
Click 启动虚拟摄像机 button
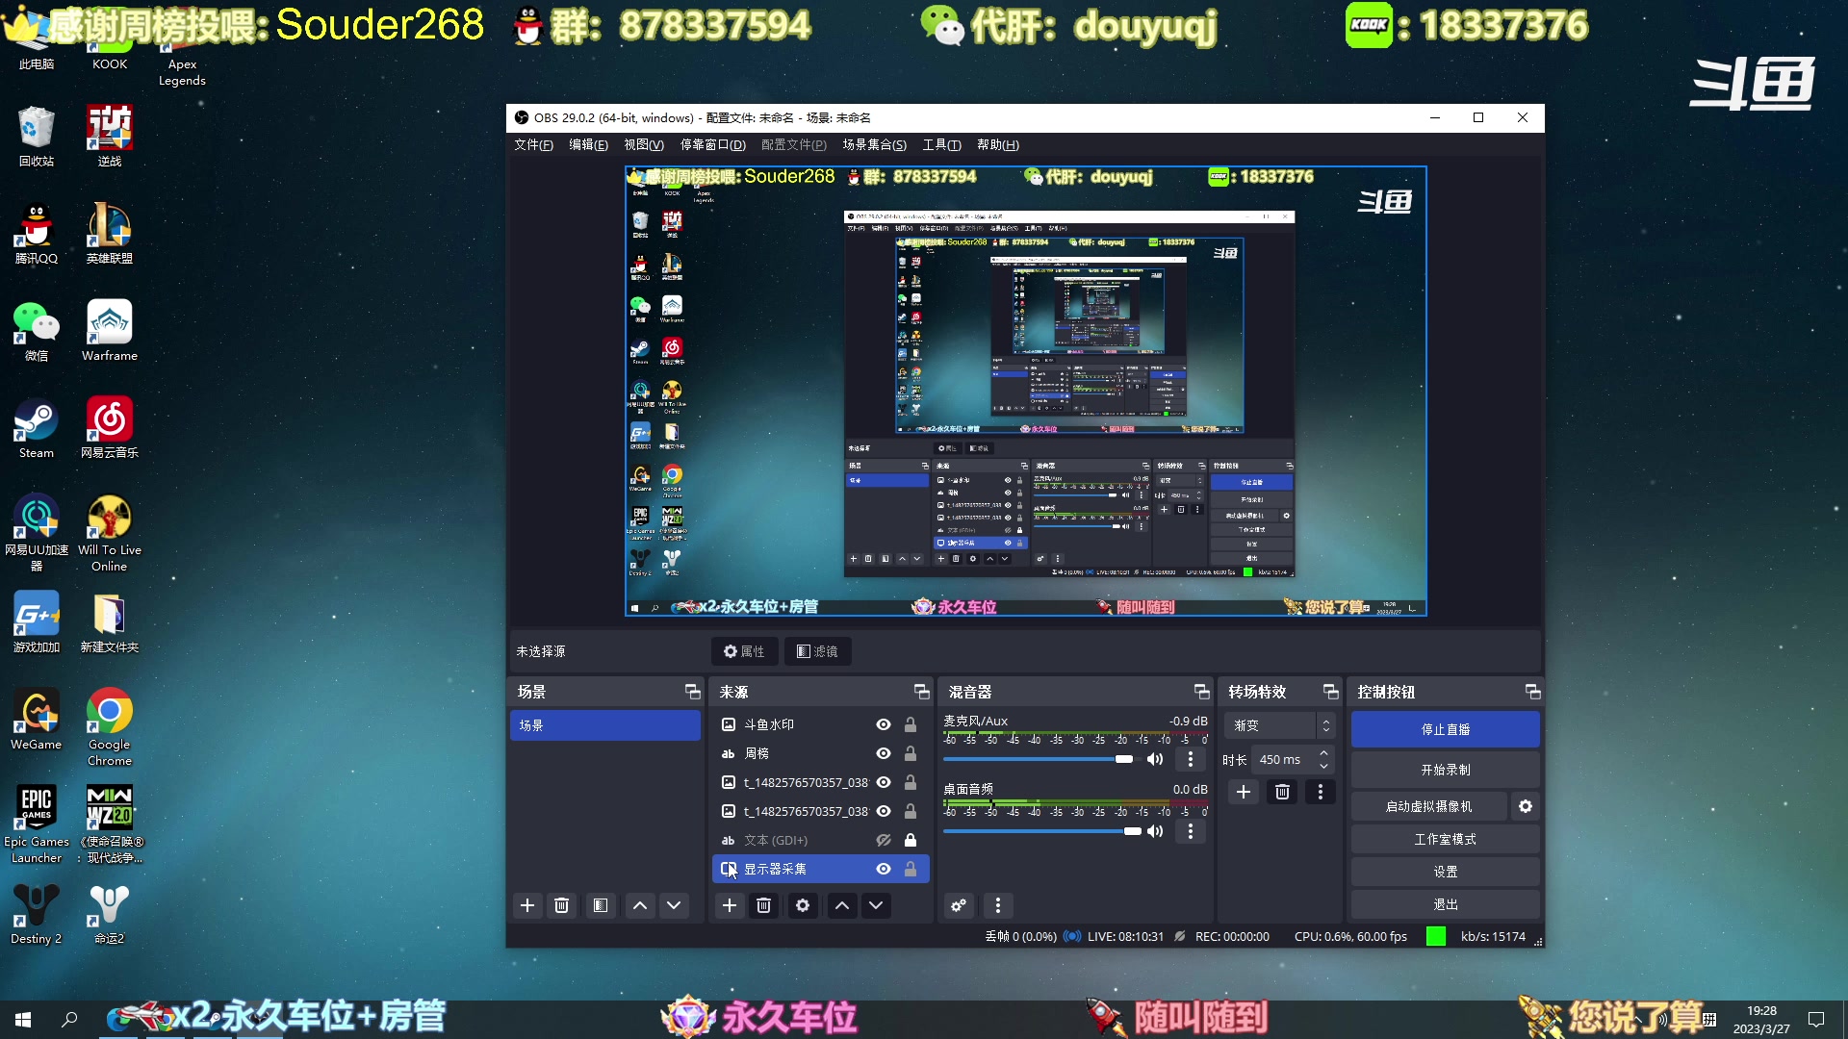pyautogui.click(x=1428, y=806)
